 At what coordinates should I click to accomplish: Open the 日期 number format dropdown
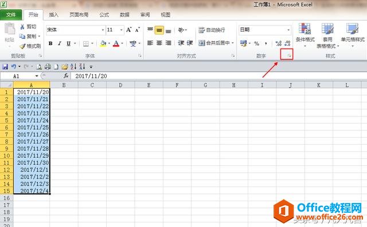pos(288,30)
